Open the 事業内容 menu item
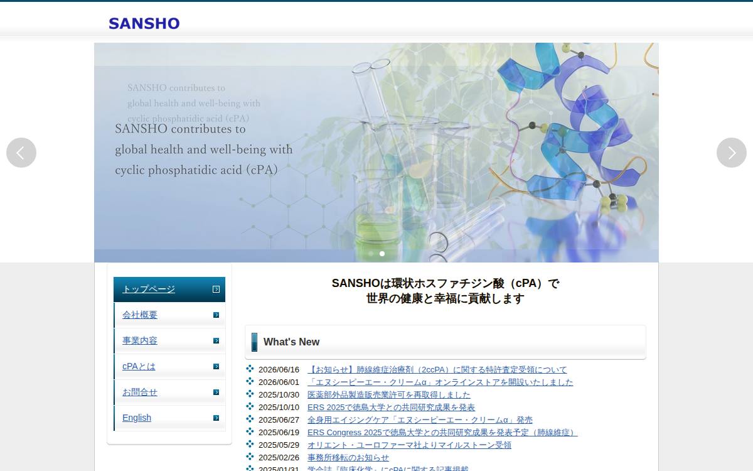753x471 pixels. tap(169, 341)
